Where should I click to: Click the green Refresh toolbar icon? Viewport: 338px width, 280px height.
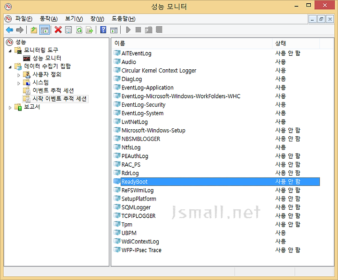click(x=79, y=30)
